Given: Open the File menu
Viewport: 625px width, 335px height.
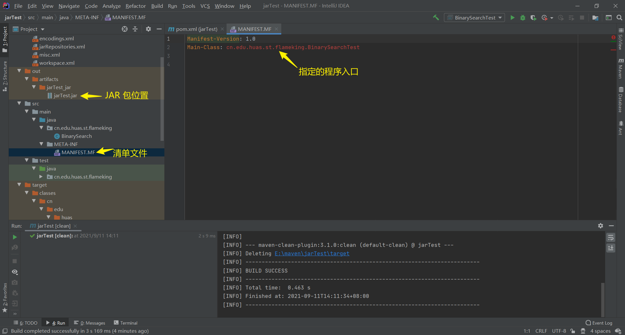Looking at the screenshot, I should [18, 6].
